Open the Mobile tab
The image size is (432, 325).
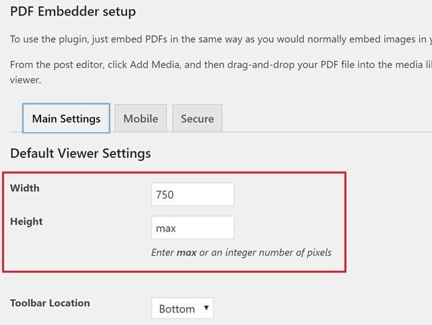[x=140, y=119]
